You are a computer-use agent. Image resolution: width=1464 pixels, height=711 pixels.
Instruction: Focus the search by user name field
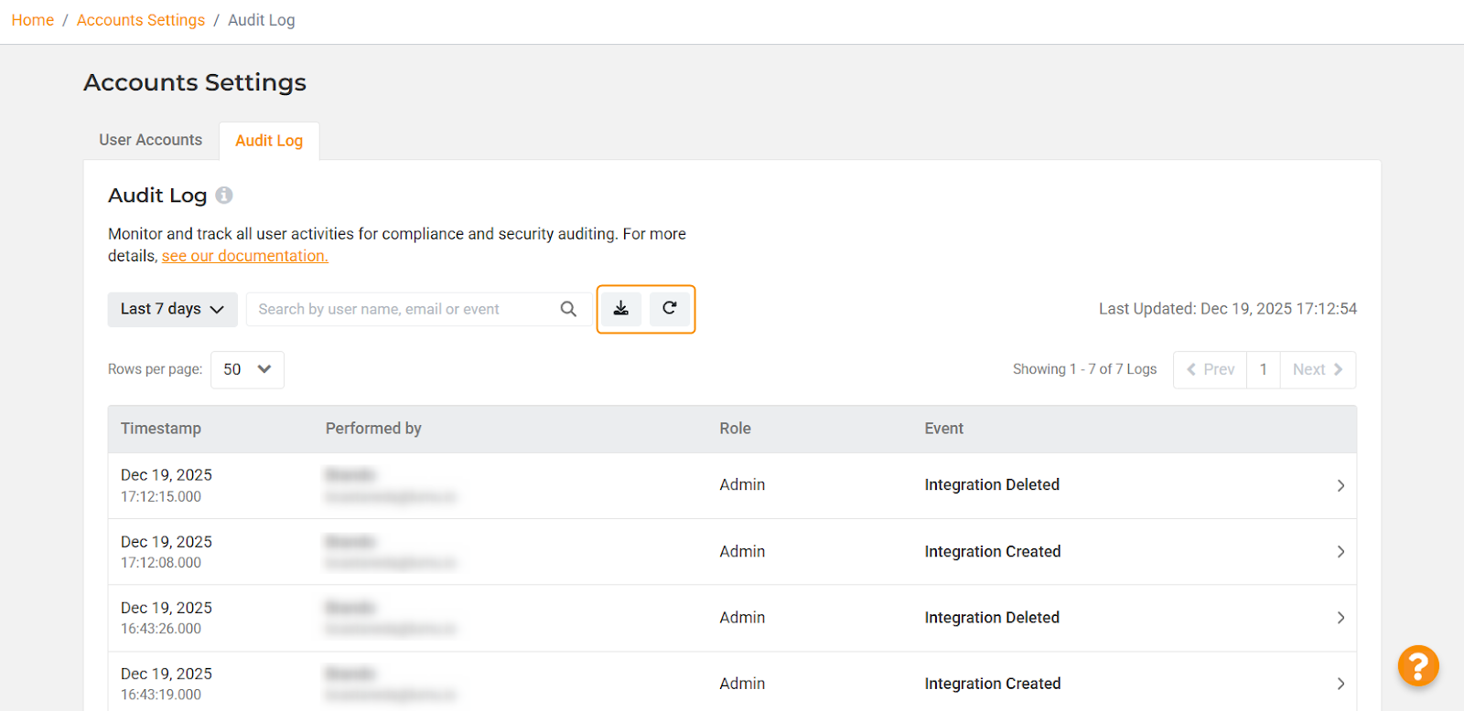coord(403,309)
